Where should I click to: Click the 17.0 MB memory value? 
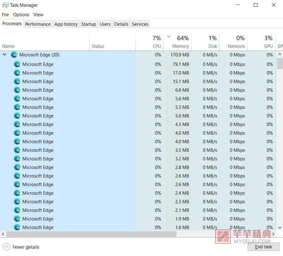(x=181, y=73)
